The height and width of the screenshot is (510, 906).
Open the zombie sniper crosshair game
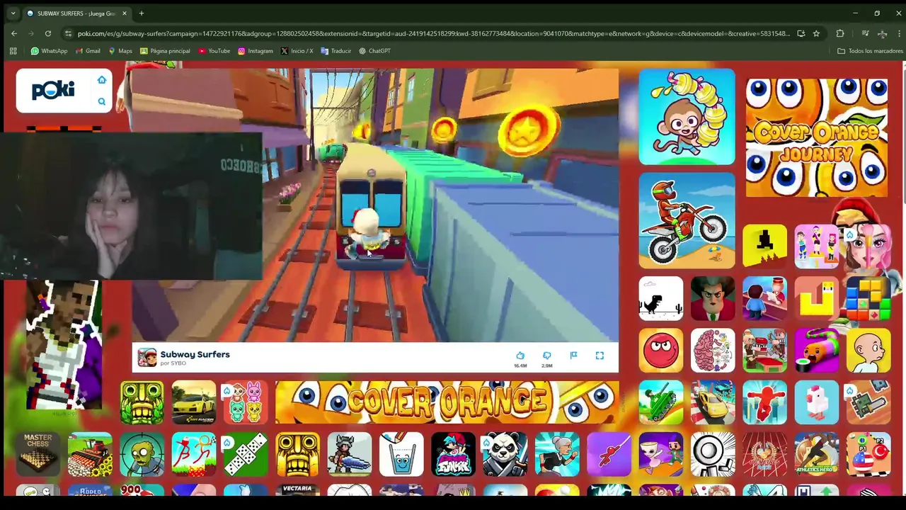[142, 454]
